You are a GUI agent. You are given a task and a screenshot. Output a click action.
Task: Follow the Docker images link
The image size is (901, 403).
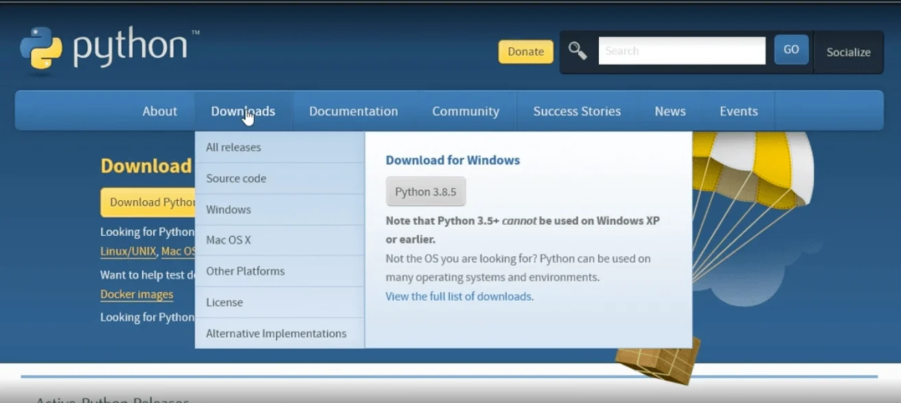(137, 295)
